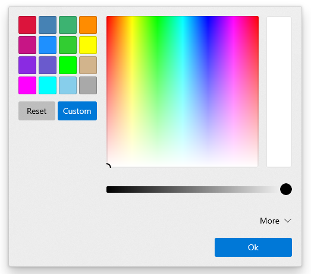
Task: Select the orange color swatch
Action: (88, 25)
